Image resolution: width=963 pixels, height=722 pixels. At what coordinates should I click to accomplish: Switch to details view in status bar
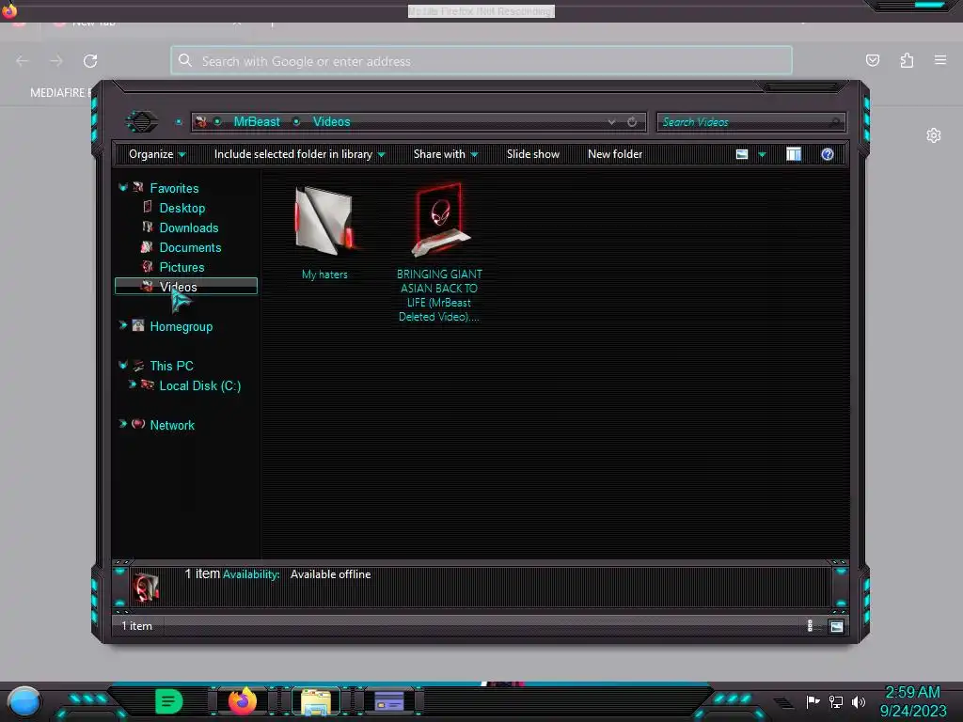pyautogui.click(x=811, y=625)
